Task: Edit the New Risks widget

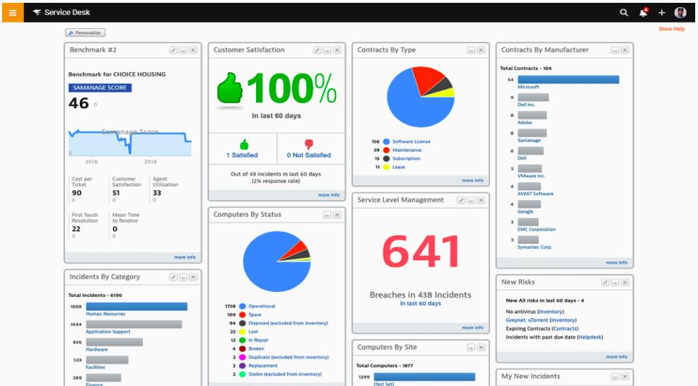Action: (605, 282)
